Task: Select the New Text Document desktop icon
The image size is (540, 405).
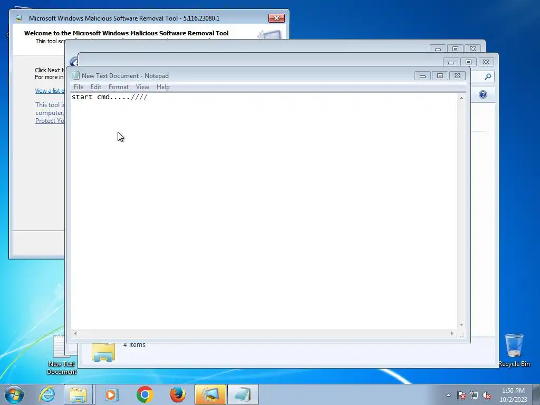Action: (61, 355)
